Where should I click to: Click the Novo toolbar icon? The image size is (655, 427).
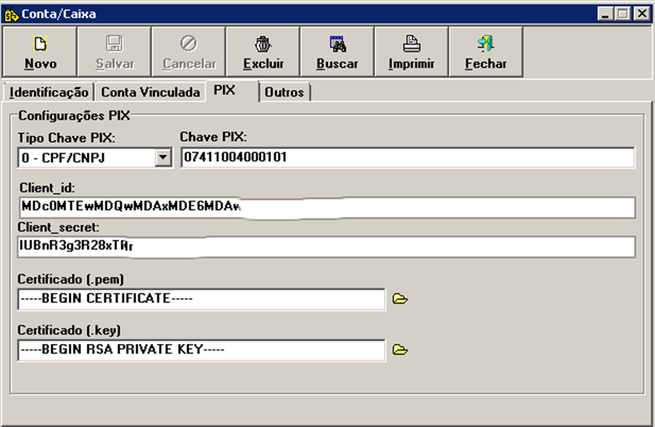pyautogui.click(x=40, y=44)
